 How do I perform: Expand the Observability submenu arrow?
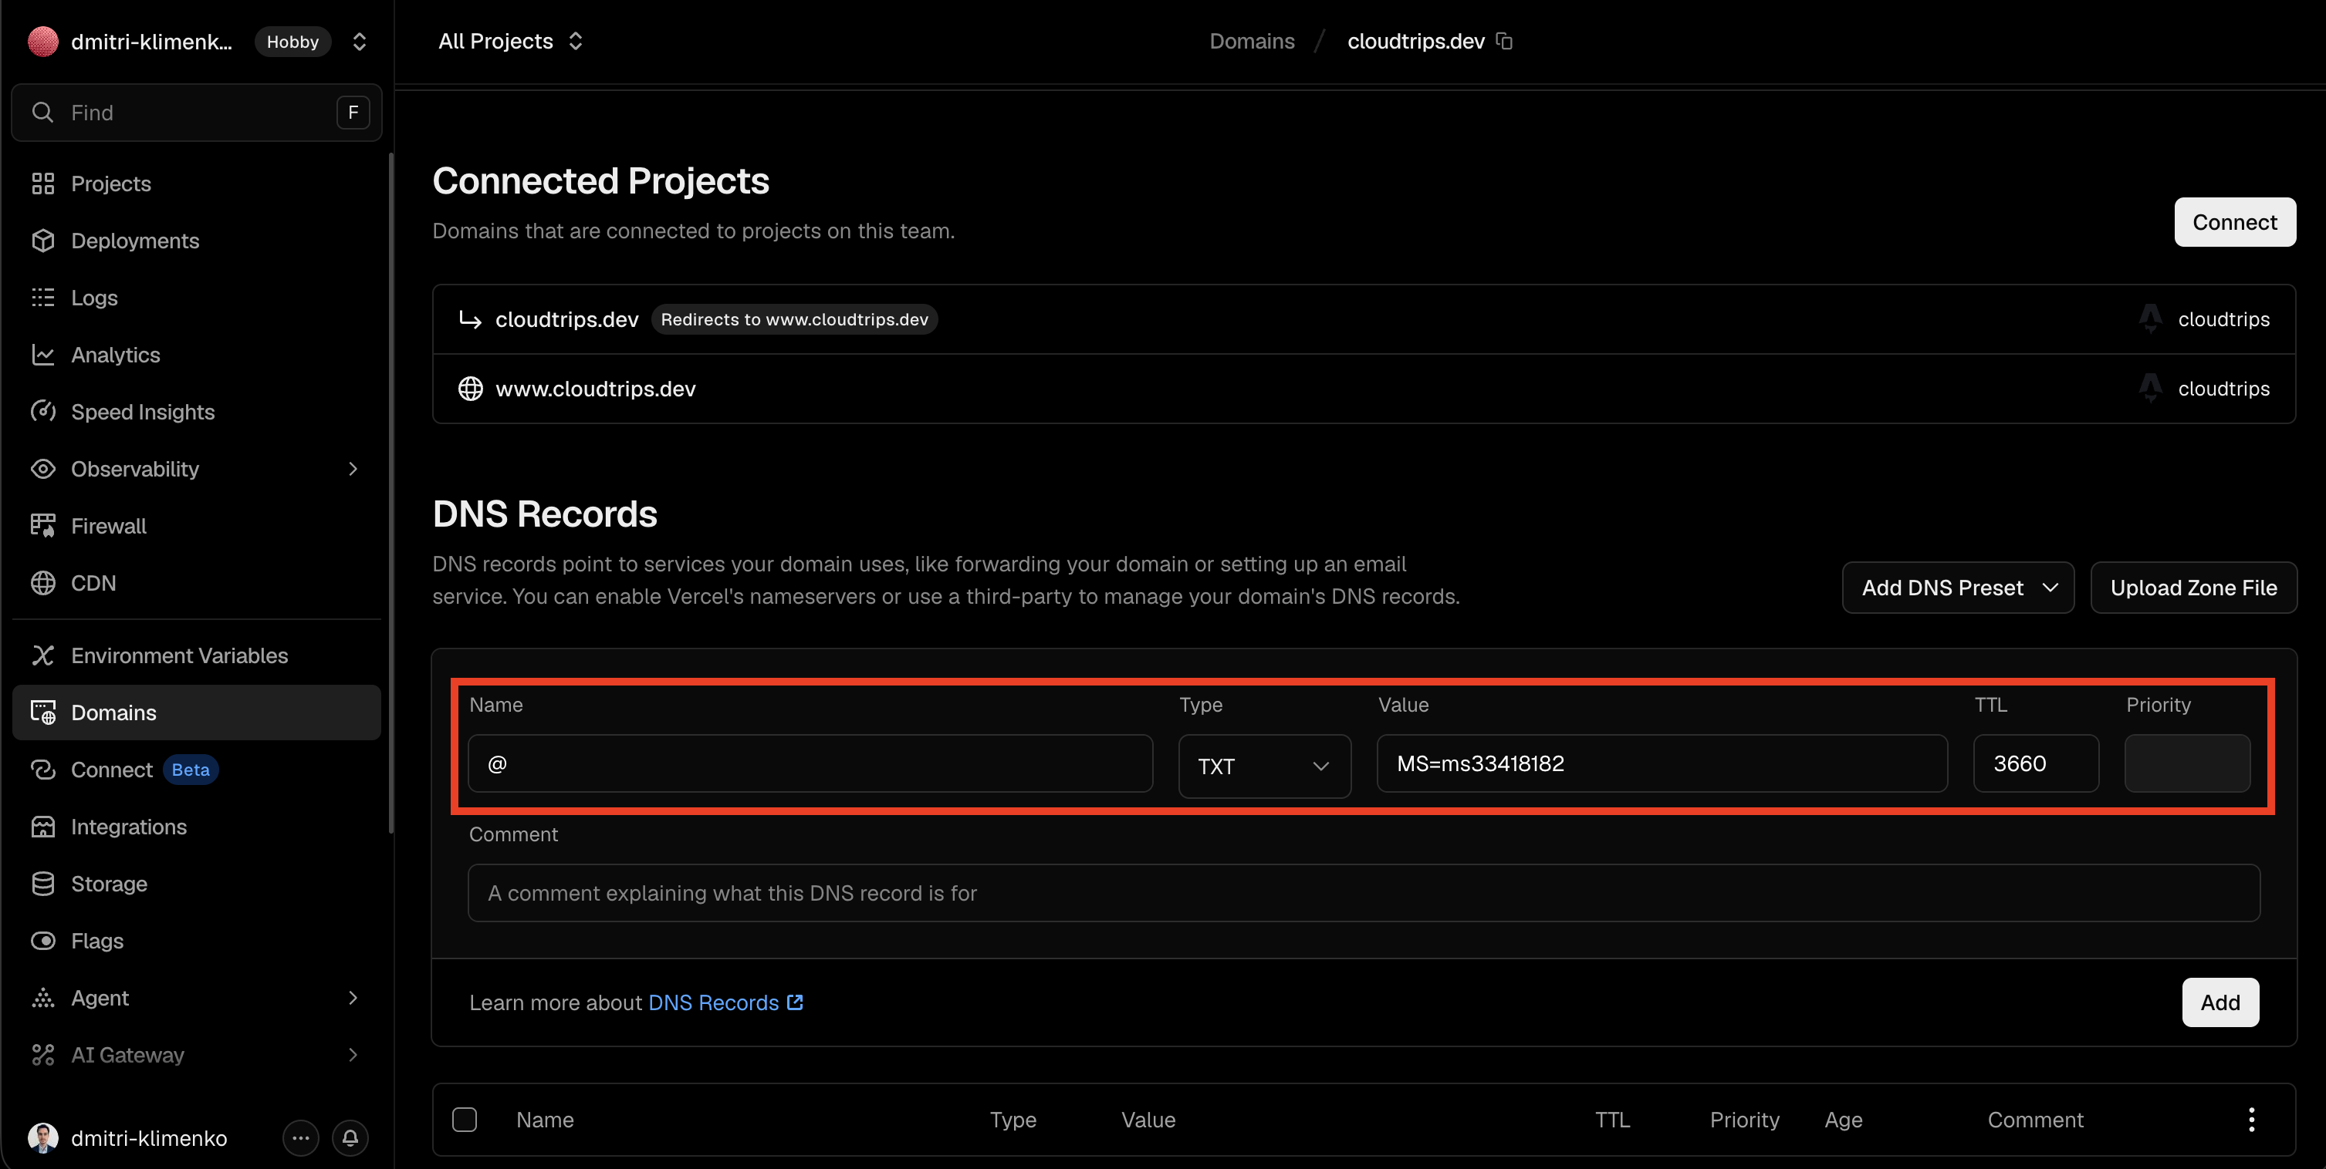pyautogui.click(x=353, y=469)
